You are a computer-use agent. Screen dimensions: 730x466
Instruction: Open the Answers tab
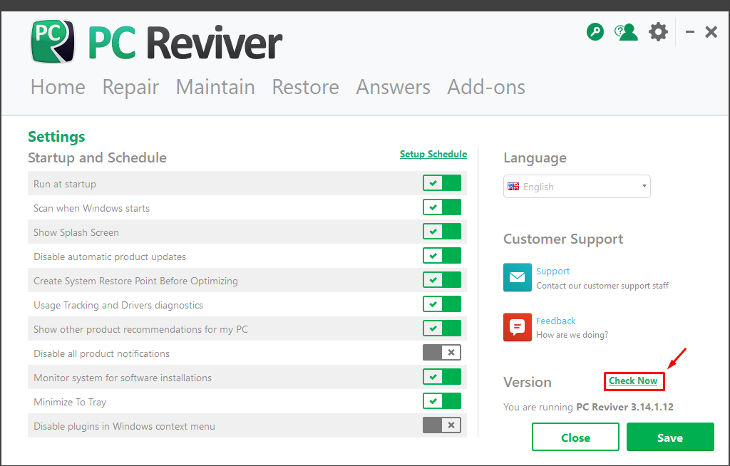(x=393, y=87)
